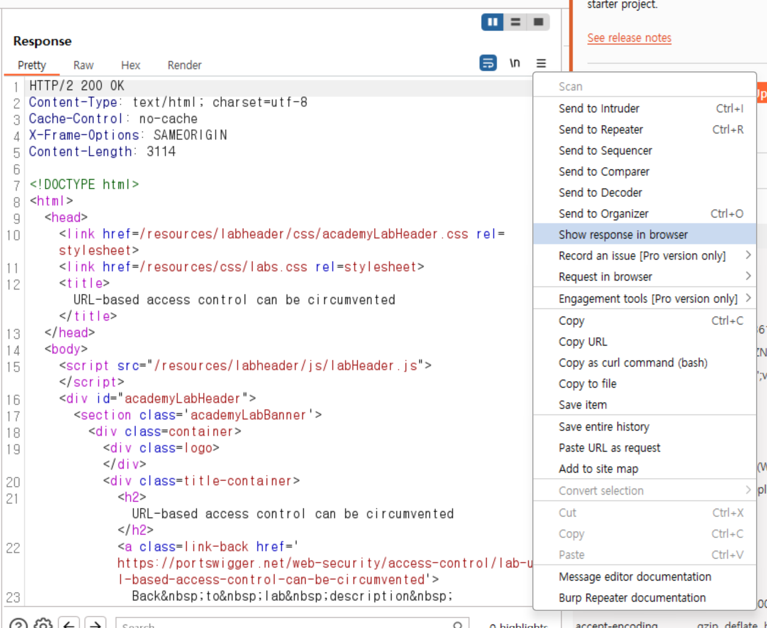Click the Content-Length: 3114 line
767x628 pixels.
pos(102,152)
